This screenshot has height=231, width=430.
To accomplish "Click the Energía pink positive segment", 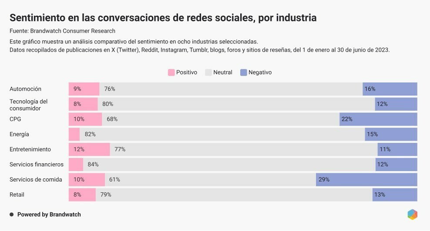I will [x=74, y=134].
